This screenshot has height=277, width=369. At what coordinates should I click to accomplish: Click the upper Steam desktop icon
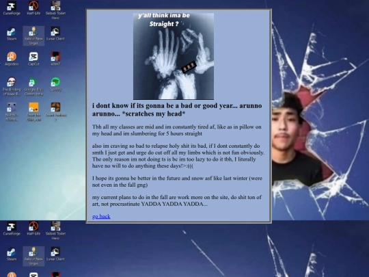[x=12, y=34]
